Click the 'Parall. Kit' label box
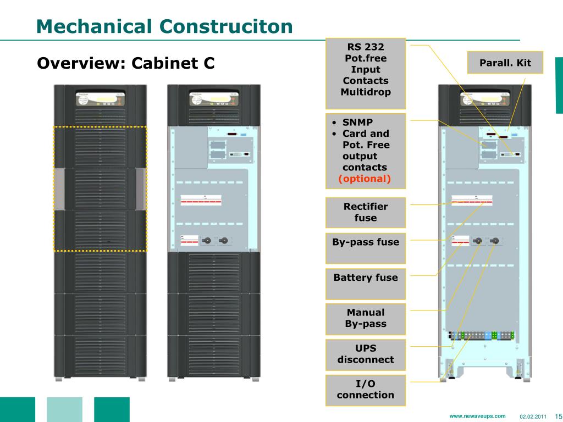Image resolution: width=563 pixels, height=422 pixels. (505, 63)
